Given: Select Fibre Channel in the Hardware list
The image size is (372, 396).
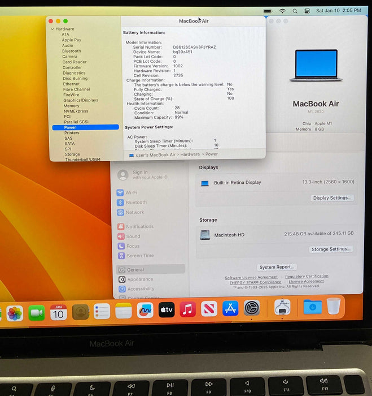Looking at the screenshot, I should click(76, 89).
